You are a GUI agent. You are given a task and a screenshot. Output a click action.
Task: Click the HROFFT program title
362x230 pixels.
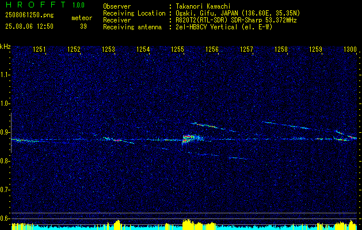[35, 5]
